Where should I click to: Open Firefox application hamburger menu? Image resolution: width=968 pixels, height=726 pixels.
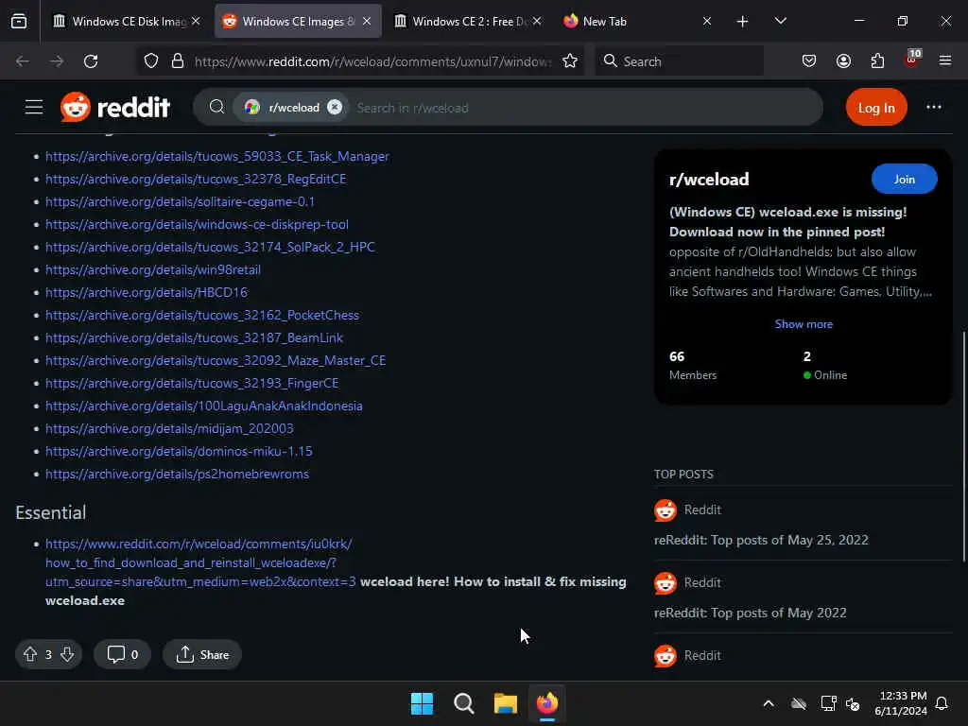945,61
